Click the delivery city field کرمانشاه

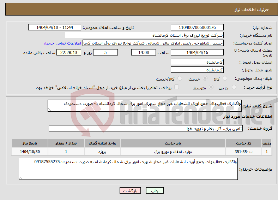pyautogui.click(x=197, y=70)
